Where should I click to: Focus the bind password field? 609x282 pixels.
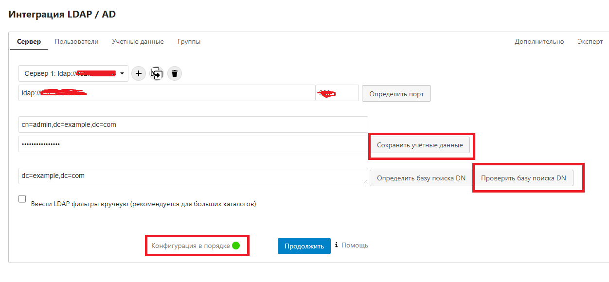[193, 144]
